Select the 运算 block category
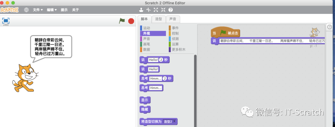This screenshot has width=335, height=127. 181,44
